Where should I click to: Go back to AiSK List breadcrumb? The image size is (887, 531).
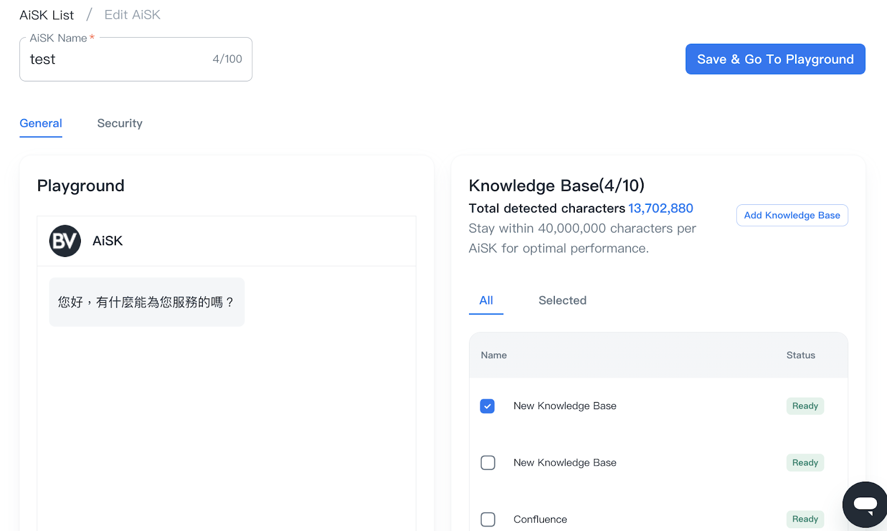47,15
